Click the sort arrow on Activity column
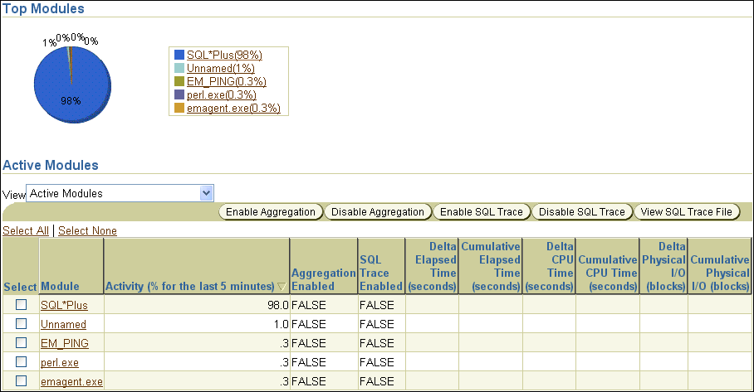Viewport: 754px width, 392px height. pyautogui.click(x=282, y=287)
